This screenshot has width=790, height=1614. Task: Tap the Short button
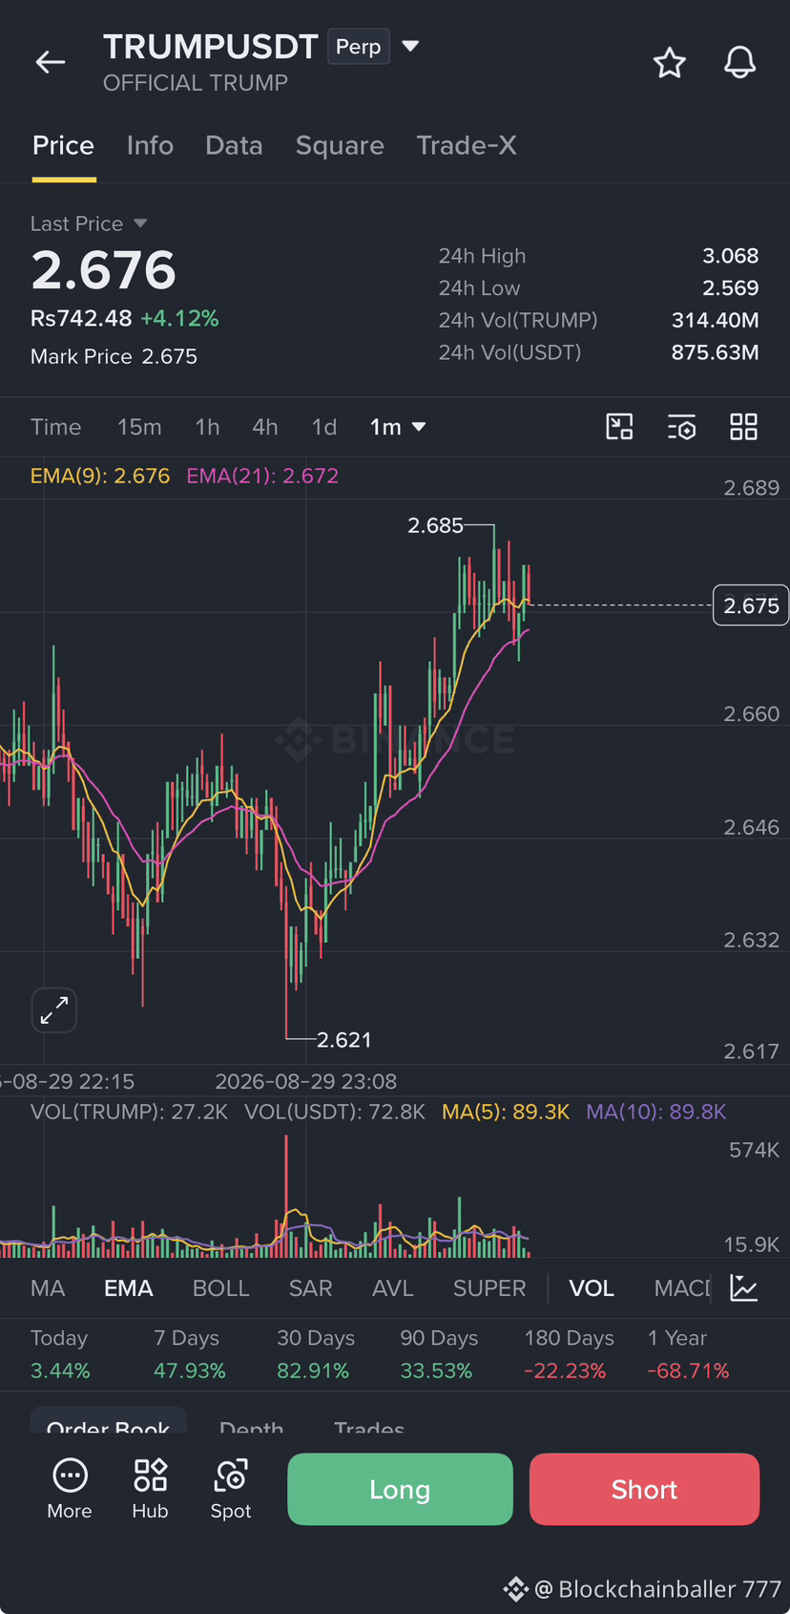tap(644, 1489)
